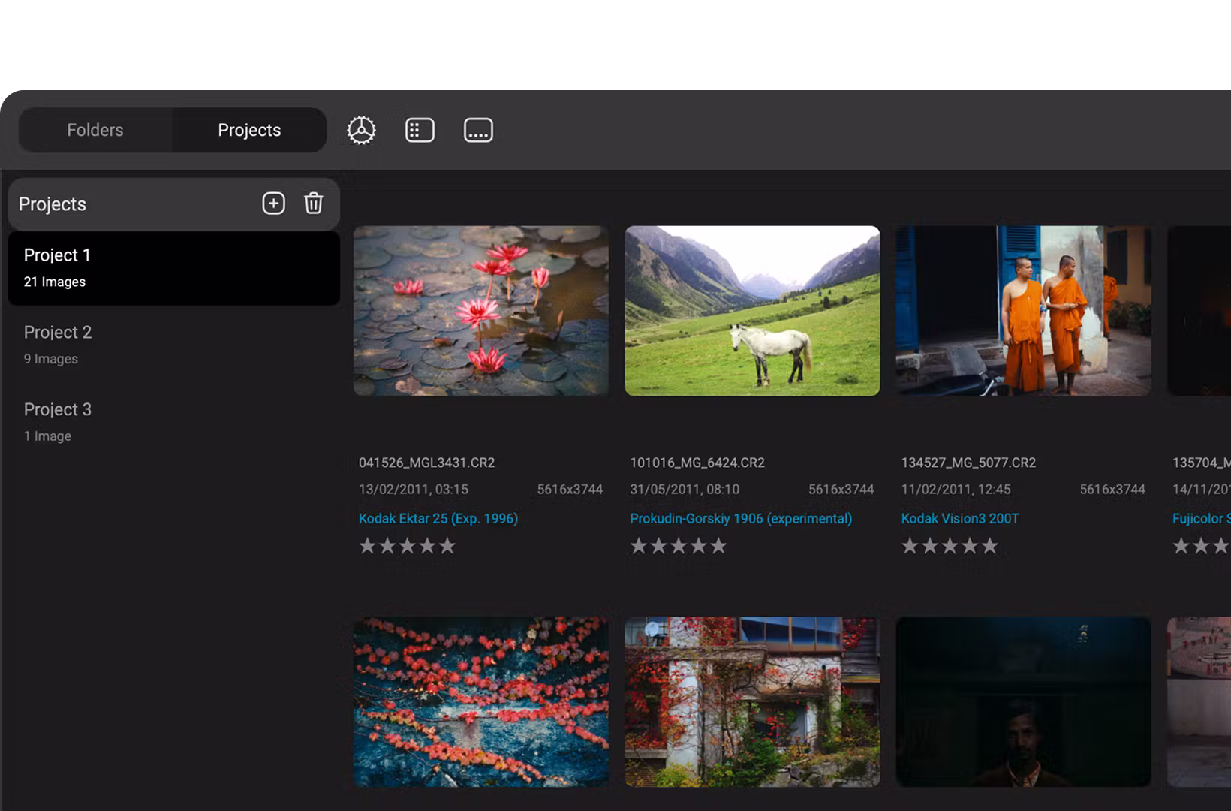Open Project 1 with 21 images

tap(173, 268)
